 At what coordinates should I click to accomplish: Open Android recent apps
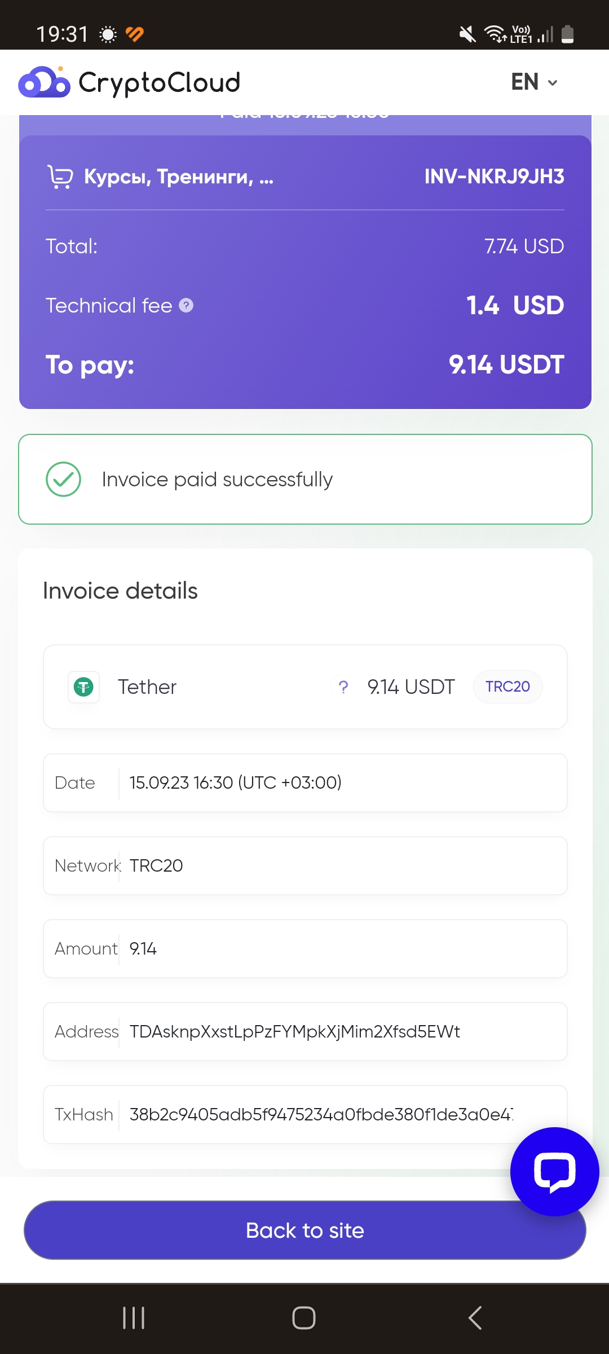(134, 1318)
